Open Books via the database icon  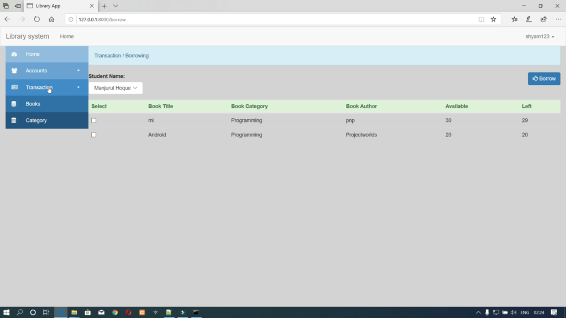14,104
